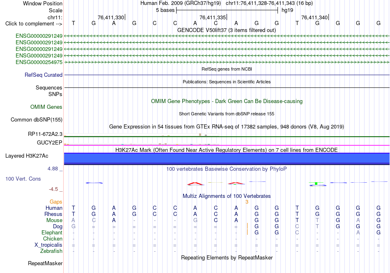Select the Rhesus alignment row label

click(53, 214)
